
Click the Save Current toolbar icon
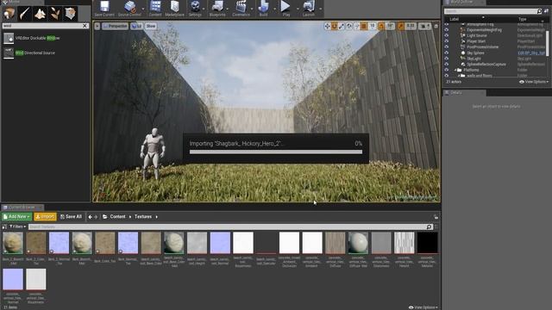click(104, 9)
